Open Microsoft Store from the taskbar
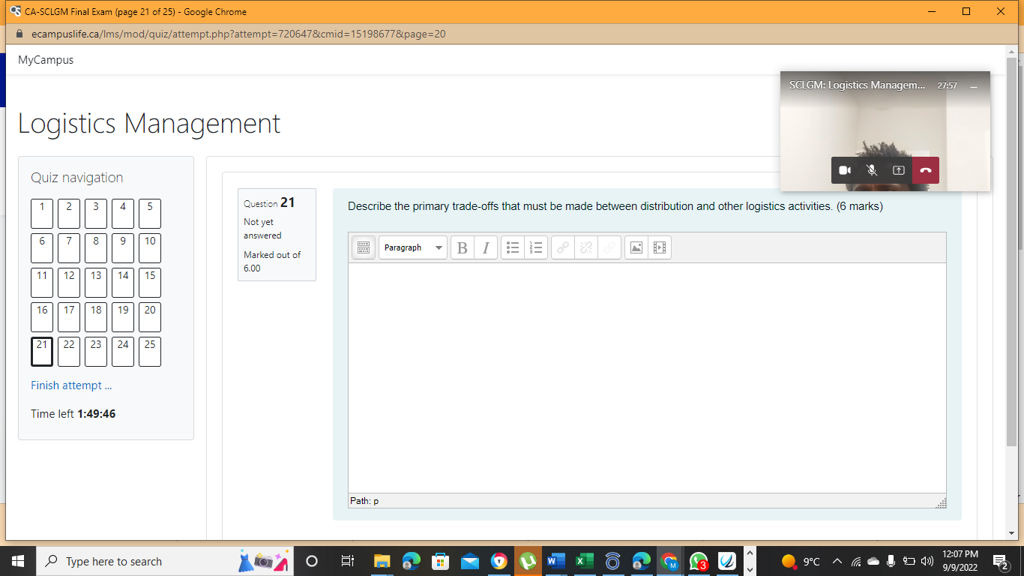Screen dimensions: 1024x576 (441, 561)
